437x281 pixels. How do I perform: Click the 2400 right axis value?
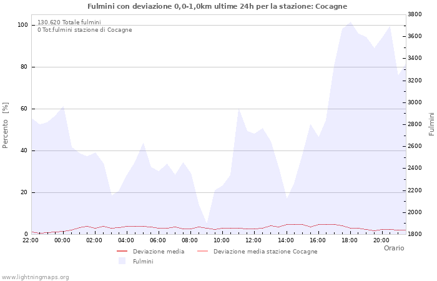coord(415,168)
